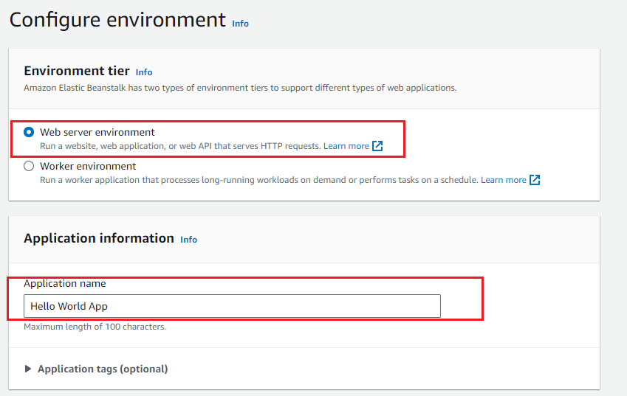Click the 'Application name' field label
The width and height of the screenshot is (627, 396).
pyautogui.click(x=65, y=283)
